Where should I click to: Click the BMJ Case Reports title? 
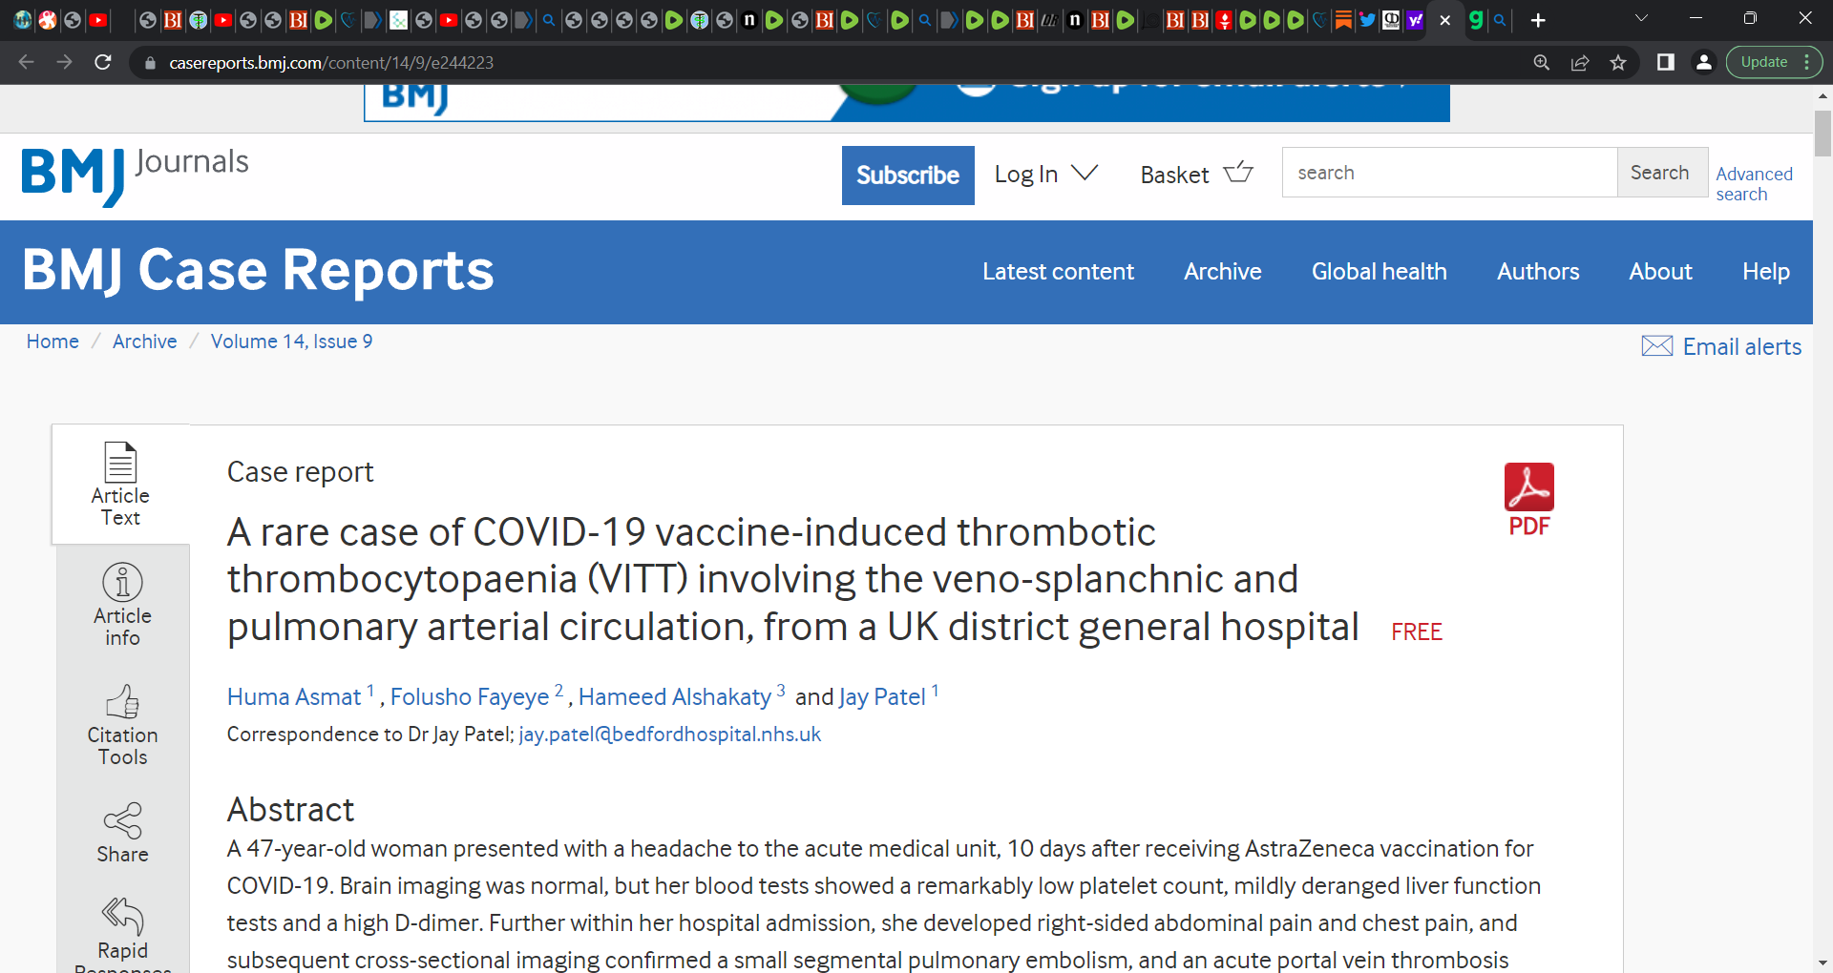258,270
